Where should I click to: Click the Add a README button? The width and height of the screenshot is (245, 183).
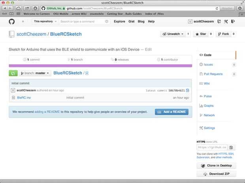tap(171, 112)
